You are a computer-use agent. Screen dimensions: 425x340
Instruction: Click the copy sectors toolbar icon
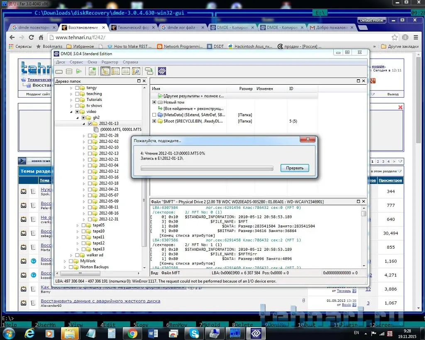click(149, 71)
